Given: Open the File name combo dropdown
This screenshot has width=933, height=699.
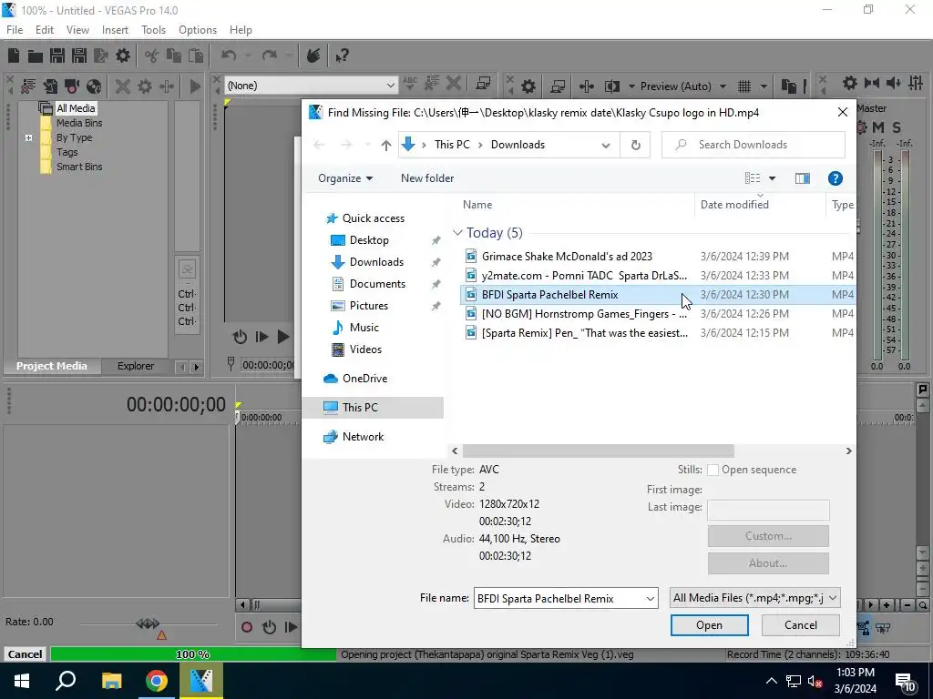Looking at the screenshot, I should [x=651, y=599].
